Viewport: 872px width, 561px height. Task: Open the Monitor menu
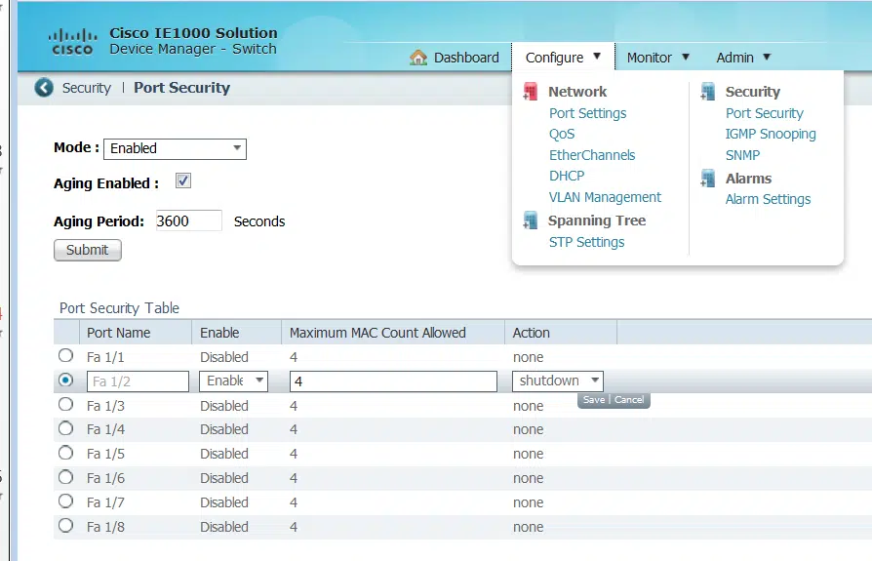[x=657, y=58]
